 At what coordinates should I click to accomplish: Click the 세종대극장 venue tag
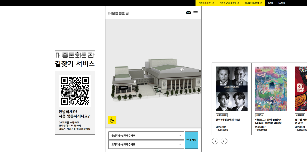coord(301,115)
